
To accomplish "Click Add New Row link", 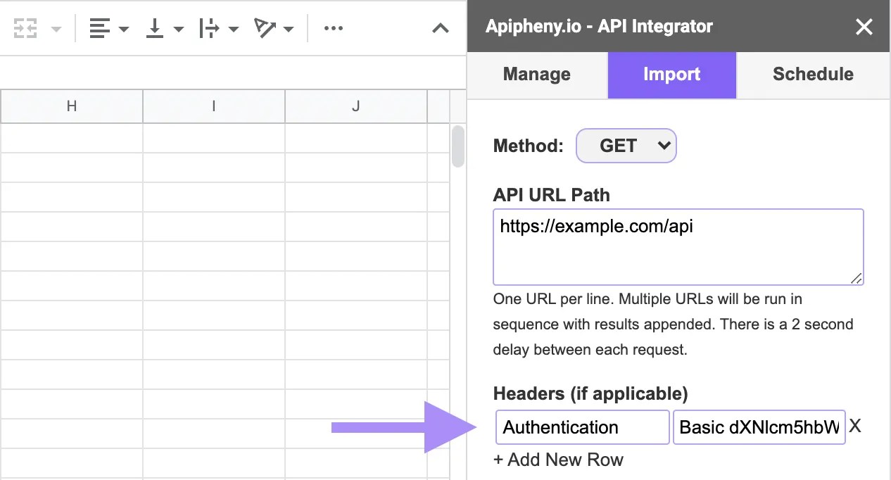I will (x=558, y=460).
